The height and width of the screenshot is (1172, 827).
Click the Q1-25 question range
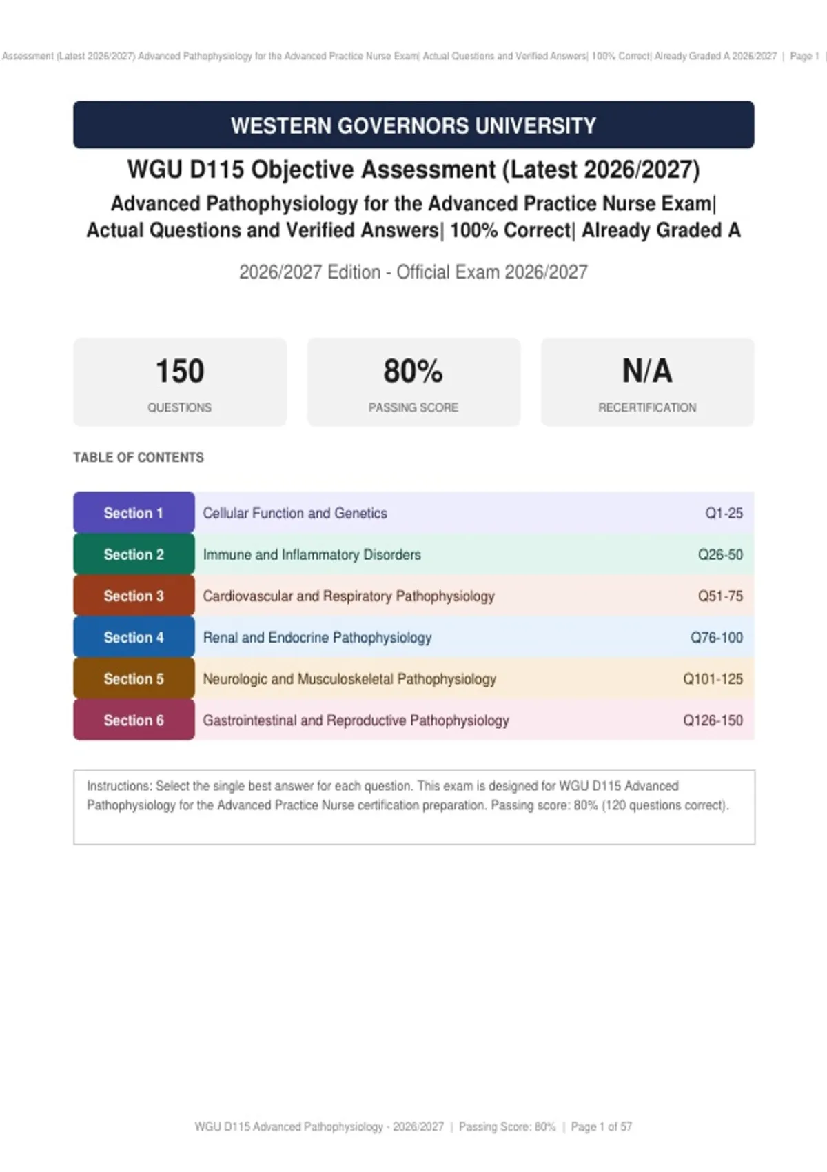coord(724,513)
